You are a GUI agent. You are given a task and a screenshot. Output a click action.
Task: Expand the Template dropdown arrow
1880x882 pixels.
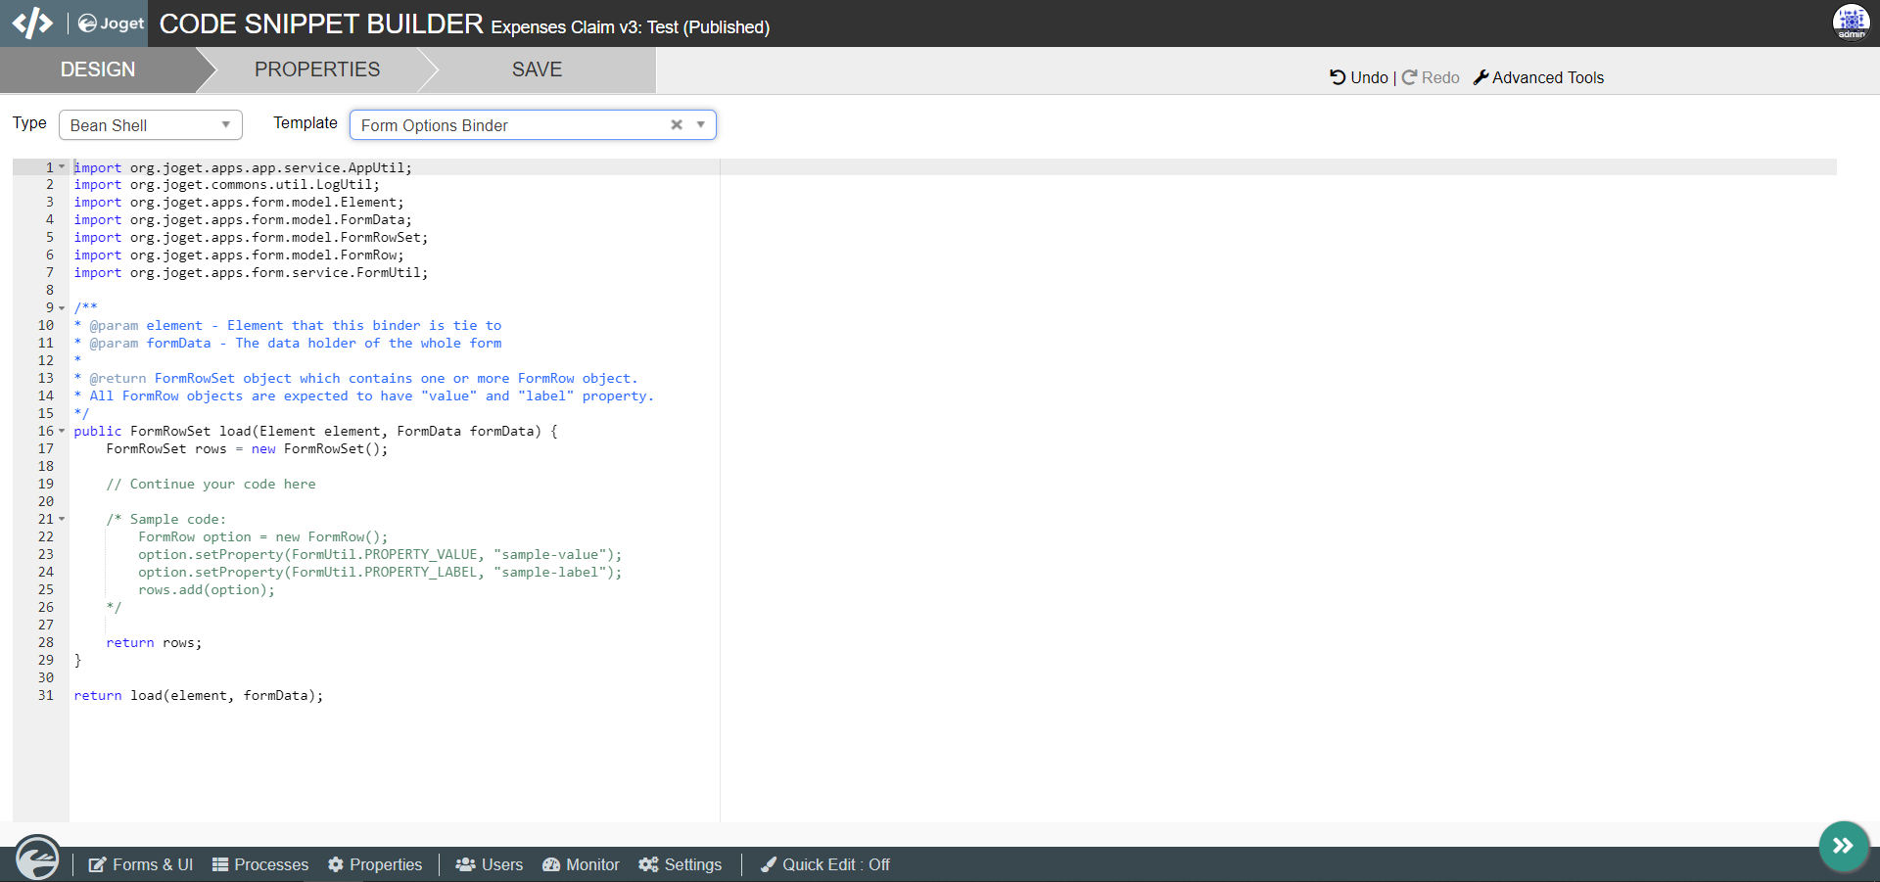[701, 125]
